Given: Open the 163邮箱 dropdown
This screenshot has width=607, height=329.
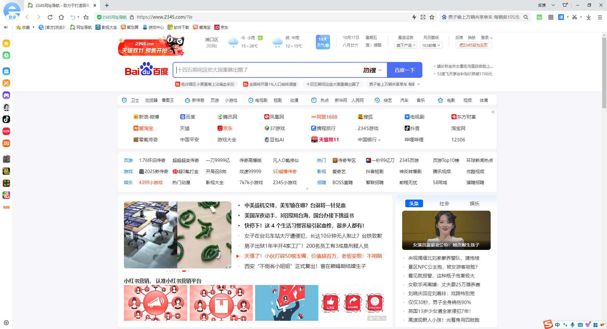Looking at the screenshot, I should (431, 45).
